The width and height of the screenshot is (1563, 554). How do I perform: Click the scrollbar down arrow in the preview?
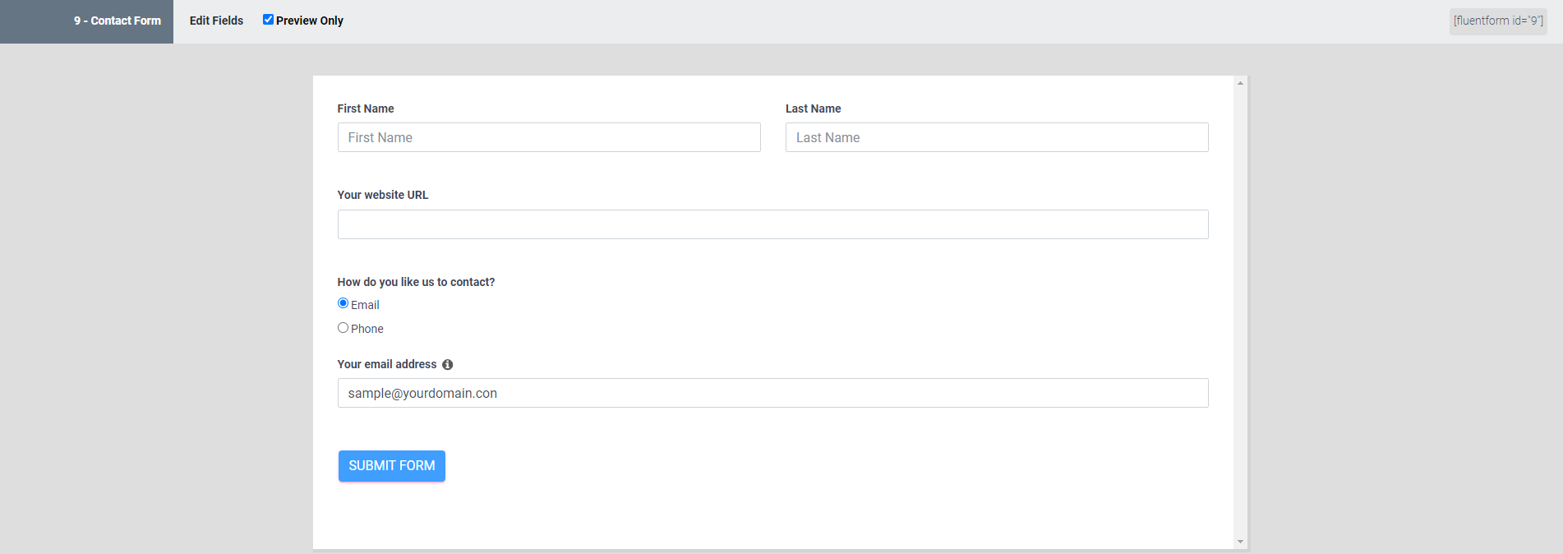tap(1240, 542)
